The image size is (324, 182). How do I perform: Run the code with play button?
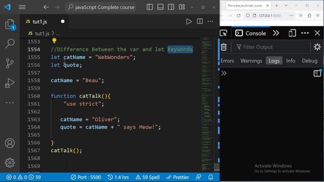pyautogui.click(x=189, y=21)
